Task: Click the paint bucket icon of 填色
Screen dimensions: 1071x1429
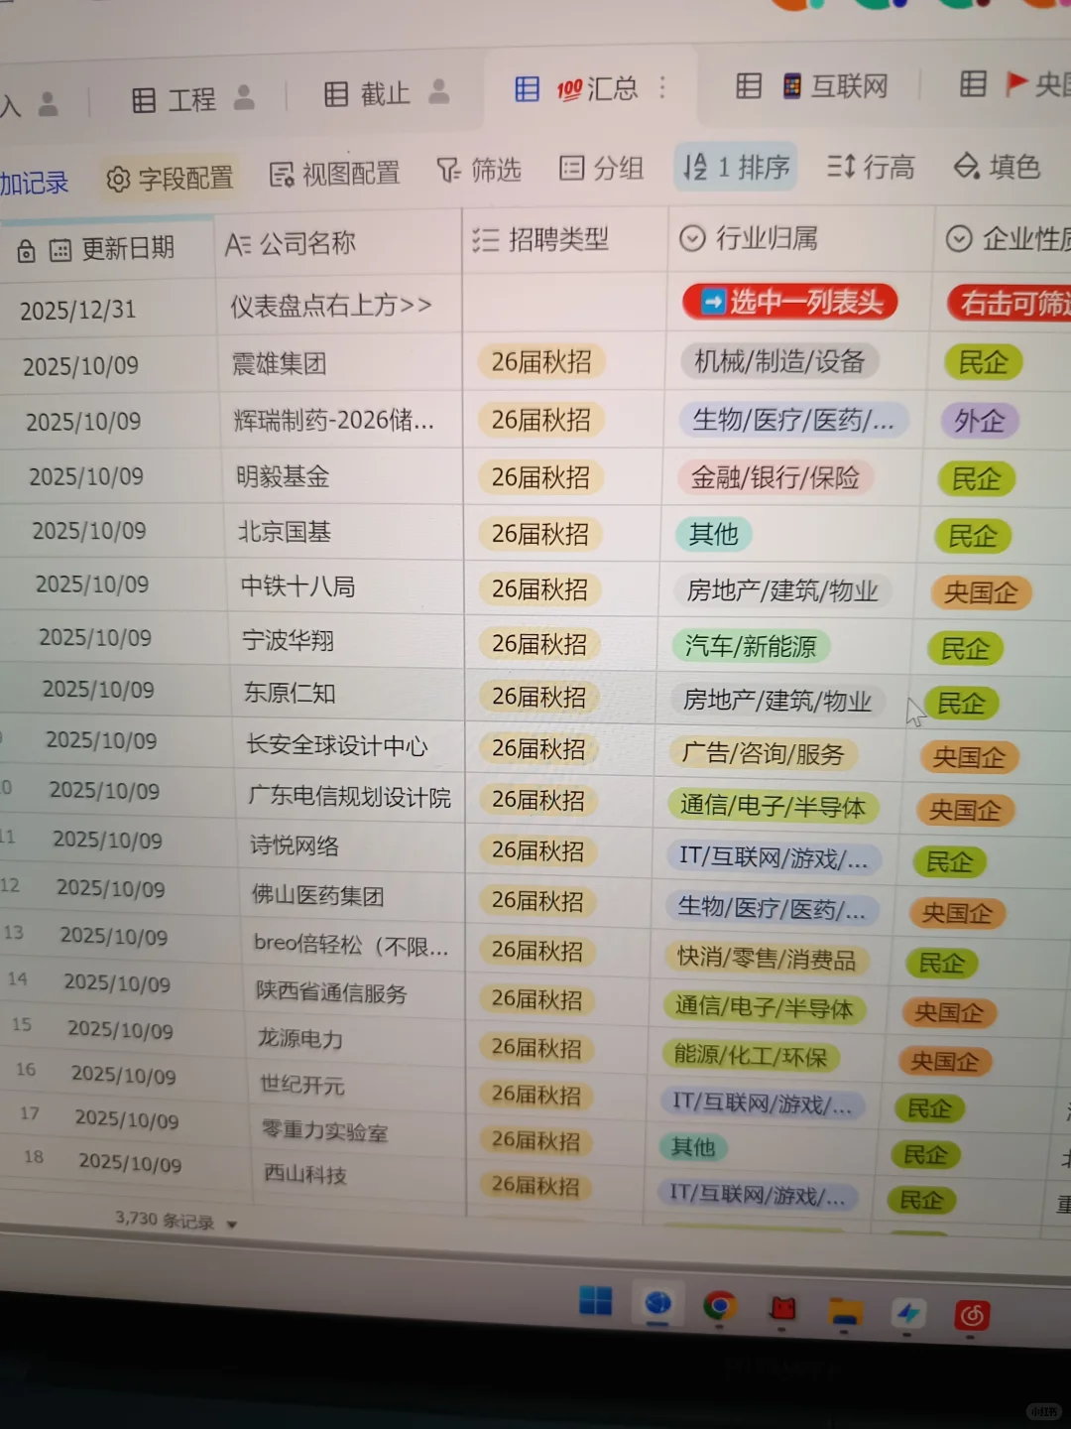Action: tap(966, 165)
